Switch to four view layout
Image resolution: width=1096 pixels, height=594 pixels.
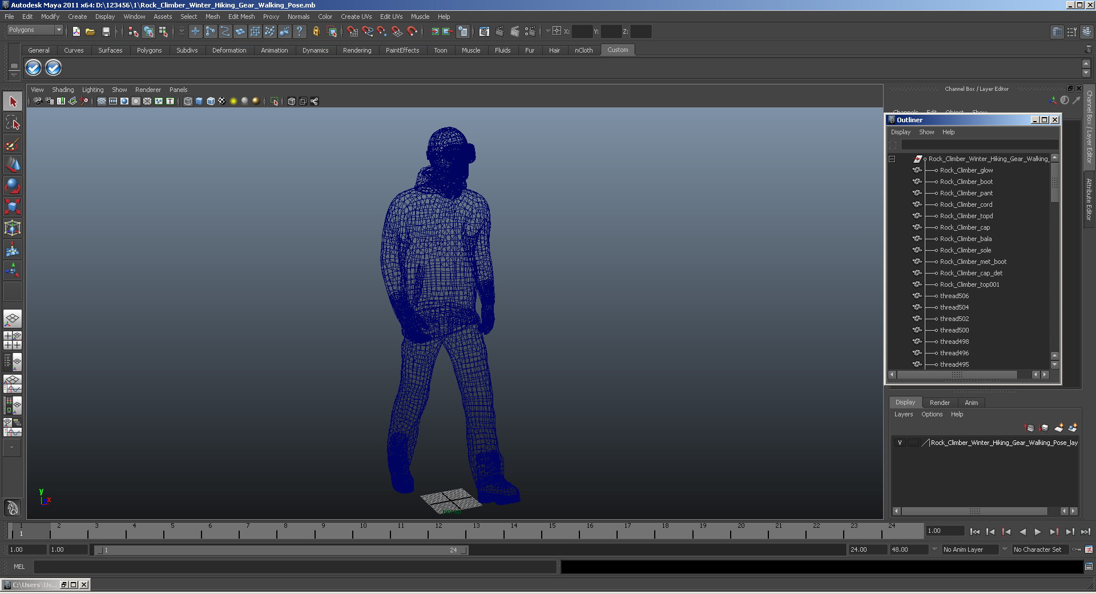click(13, 340)
